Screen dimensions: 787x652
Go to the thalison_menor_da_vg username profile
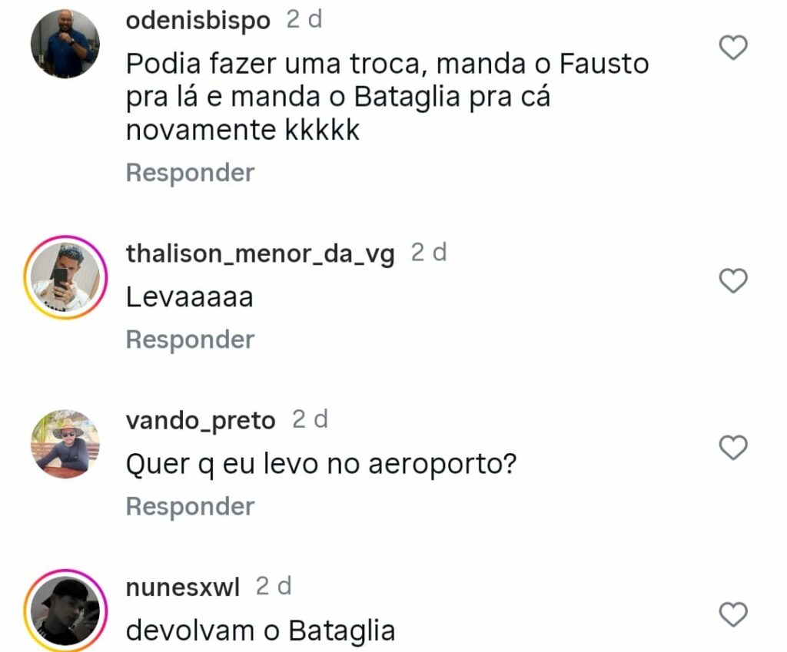tap(260, 253)
